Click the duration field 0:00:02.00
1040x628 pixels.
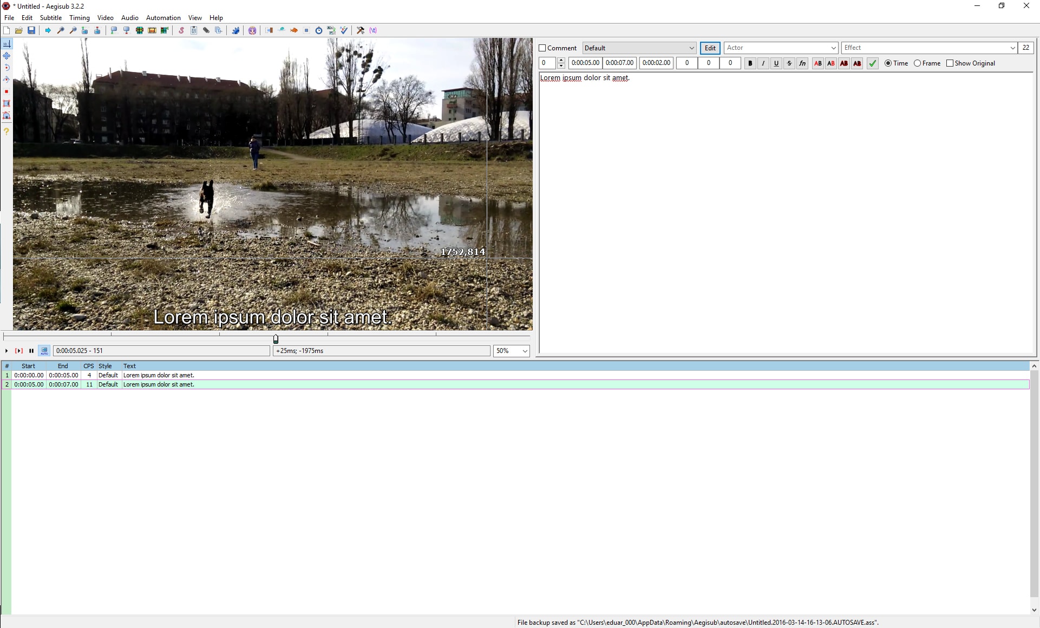pyautogui.click(x=656, y=63)
